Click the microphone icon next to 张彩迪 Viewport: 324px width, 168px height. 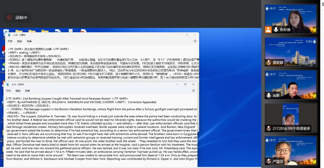coord(276,30)
